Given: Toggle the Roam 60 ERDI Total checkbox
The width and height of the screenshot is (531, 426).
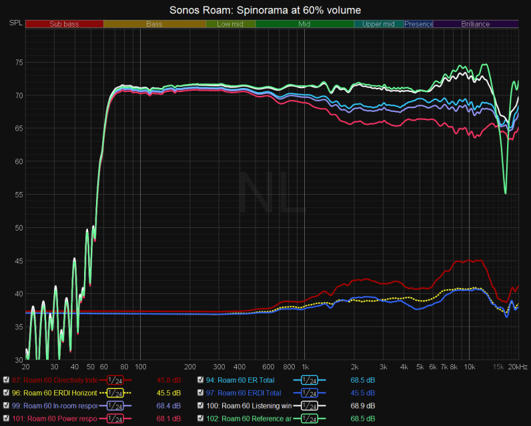Looking at the screenshot, I should [x=200, y=392].
